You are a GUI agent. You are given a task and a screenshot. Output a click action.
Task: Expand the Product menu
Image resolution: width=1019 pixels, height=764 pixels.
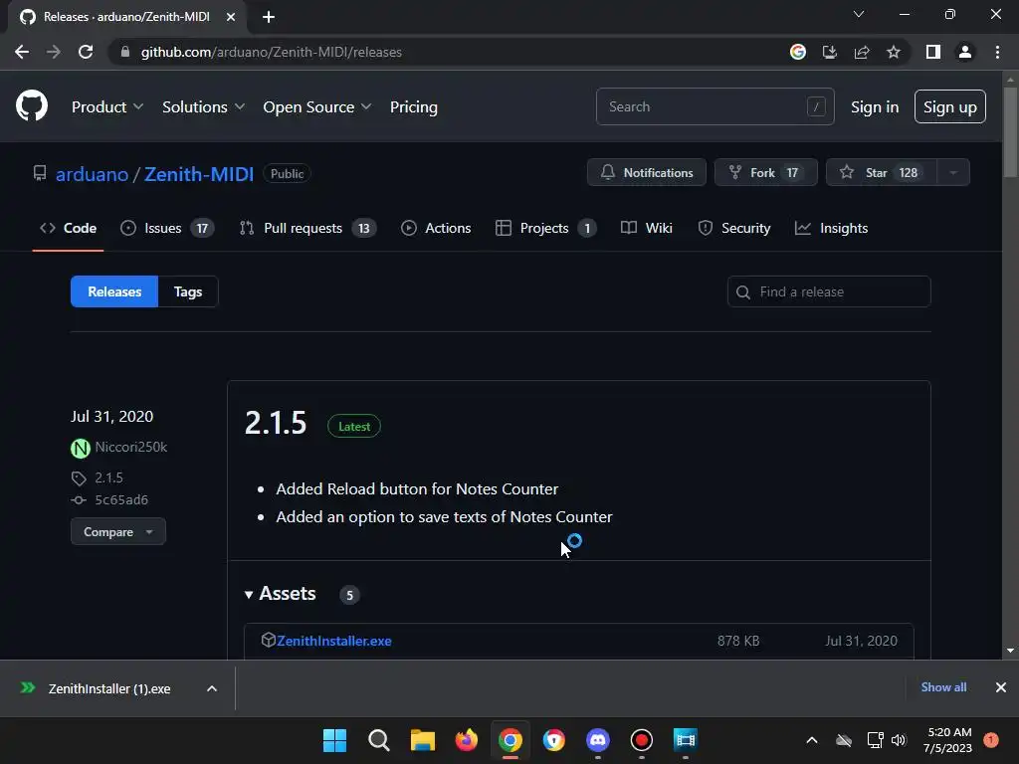[107, 107]
